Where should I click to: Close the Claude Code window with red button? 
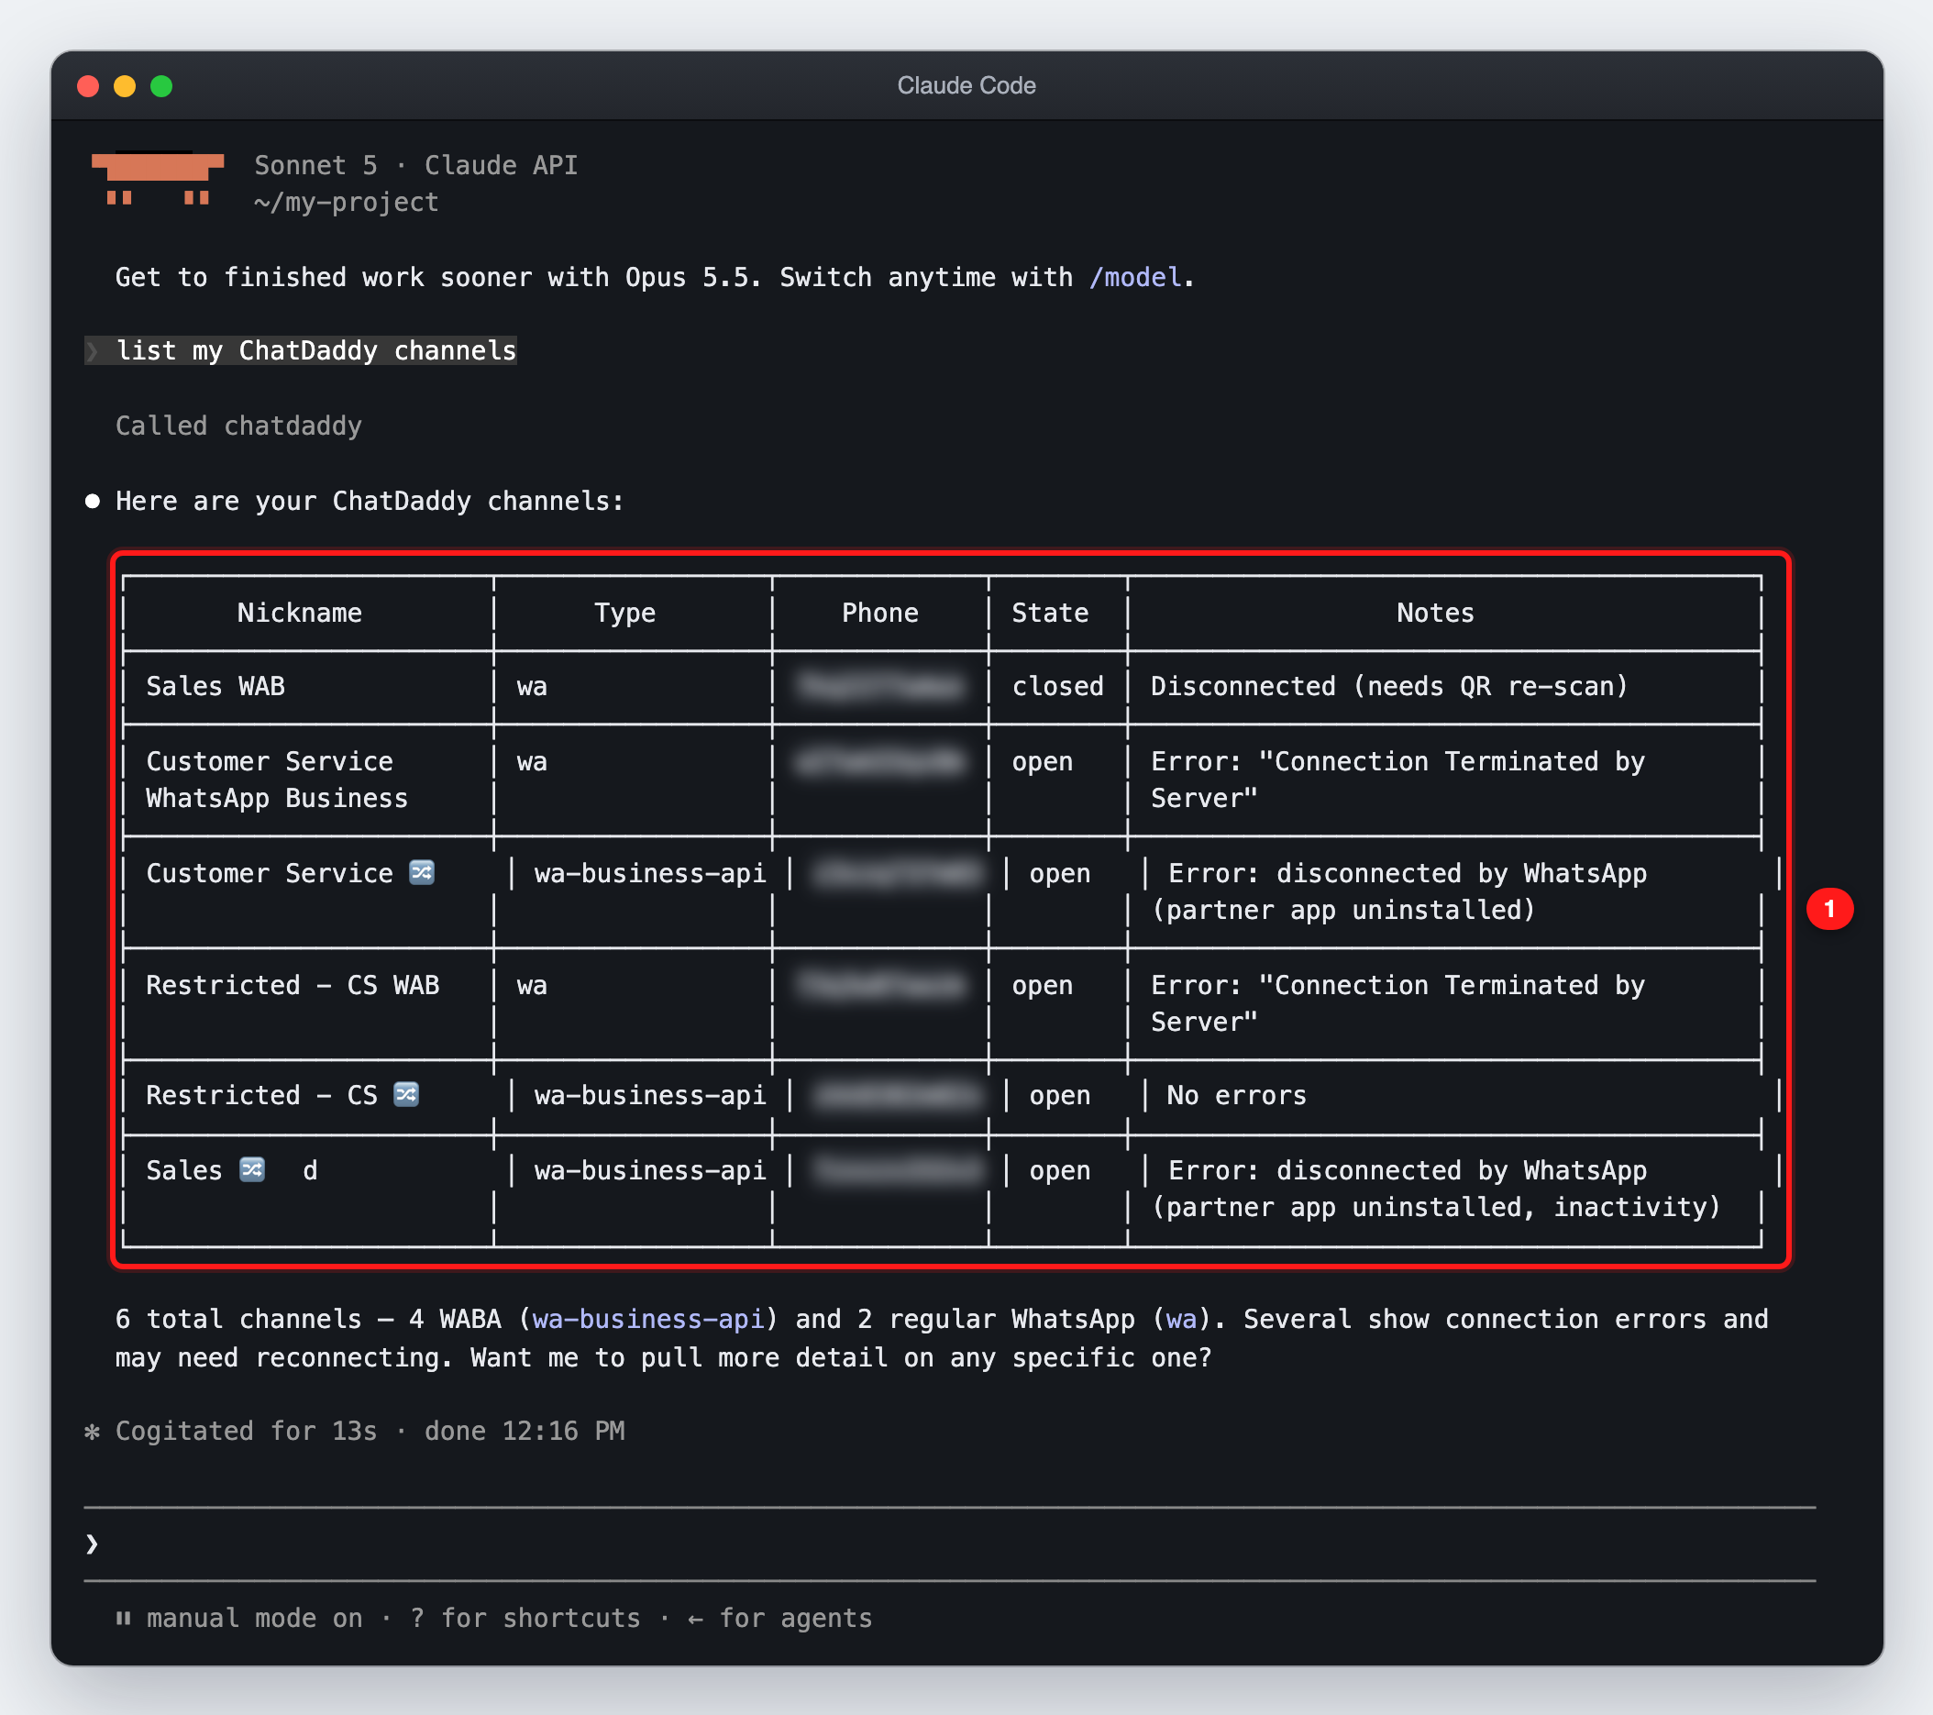pos(88,86)
